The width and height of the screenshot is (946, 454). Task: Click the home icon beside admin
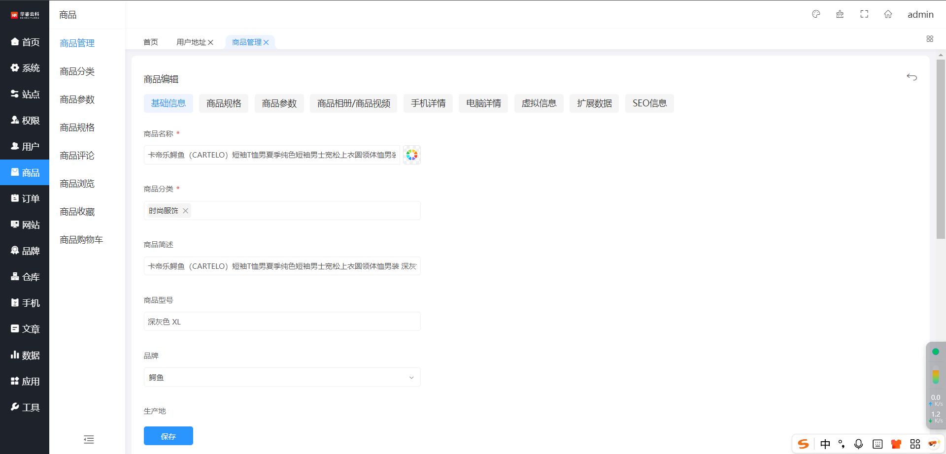coord(888,14)
